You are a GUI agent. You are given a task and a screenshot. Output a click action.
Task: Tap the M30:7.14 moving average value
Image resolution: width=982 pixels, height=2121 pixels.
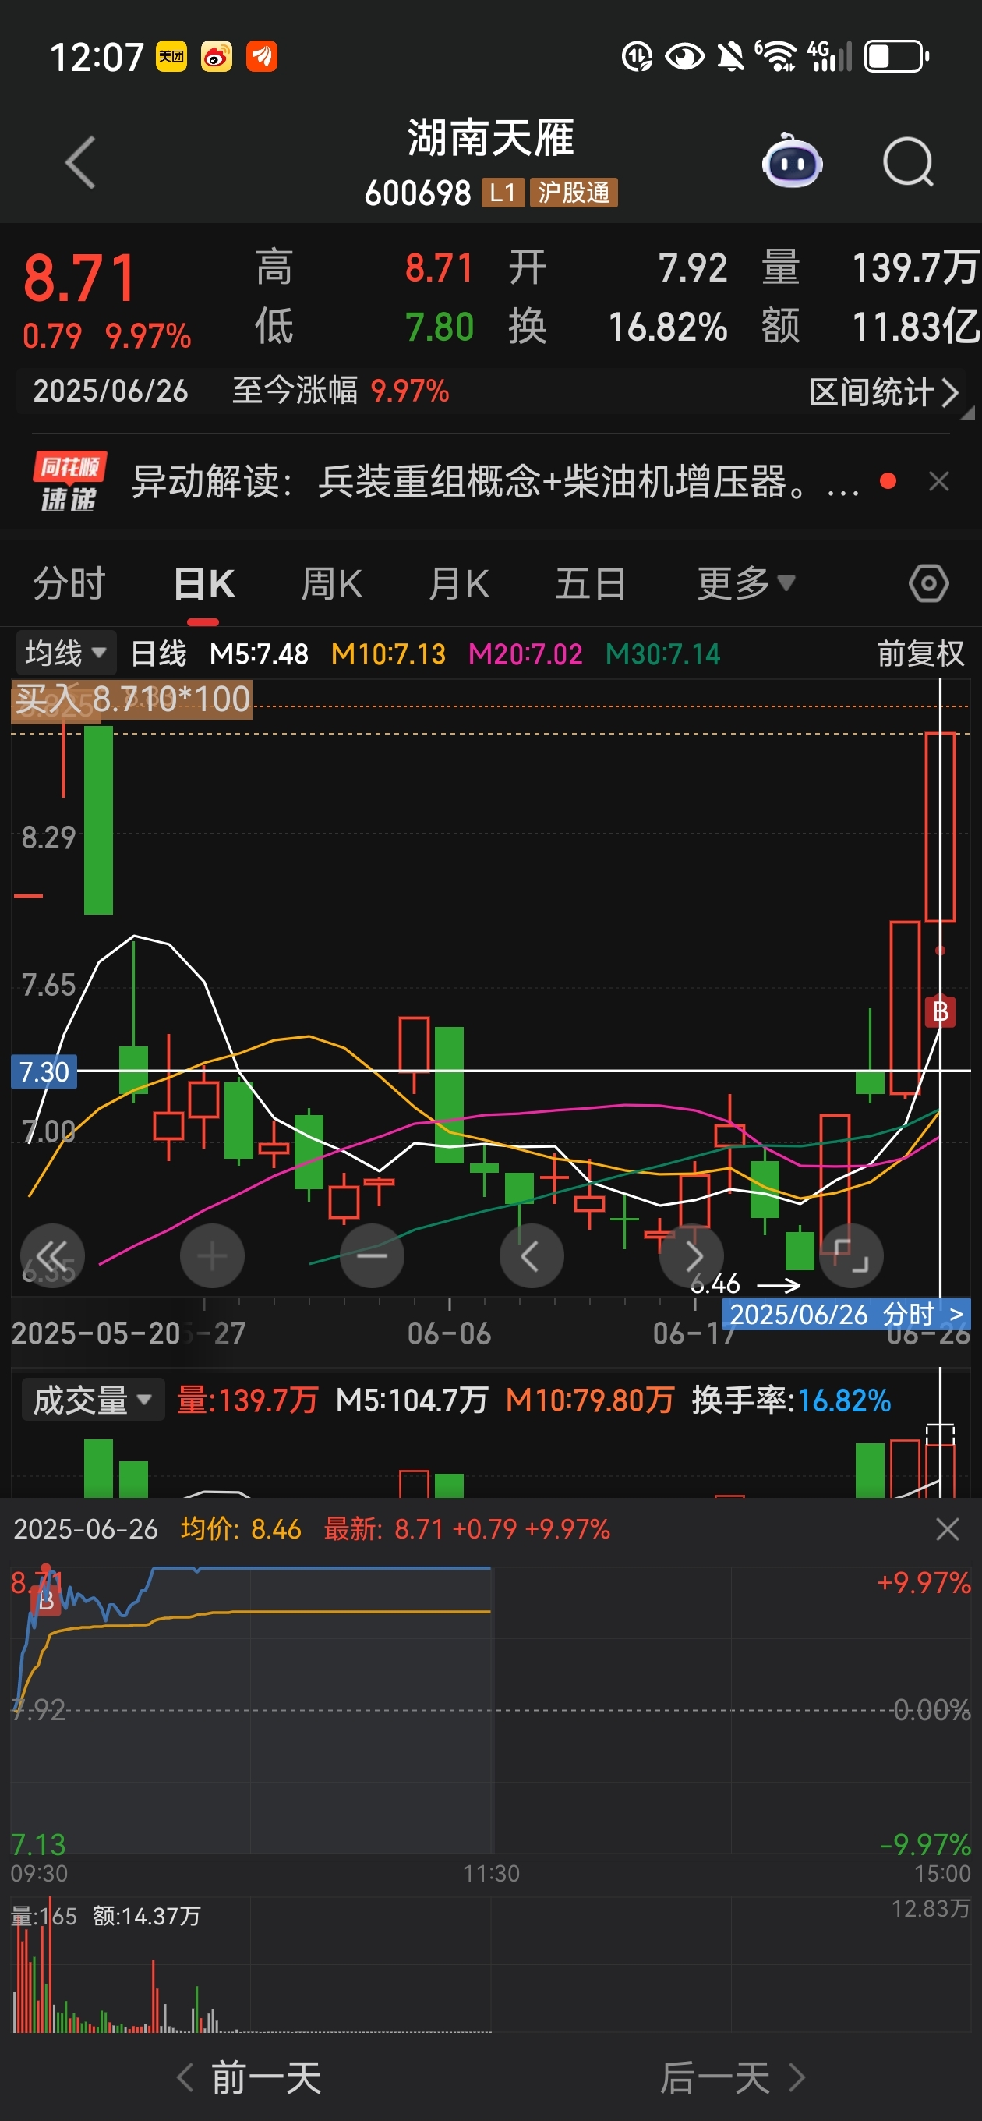662,653
